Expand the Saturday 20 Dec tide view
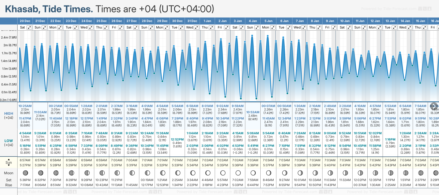Viewport: 439px width, 195px height. pyautogui.click(x=29, y=27)
